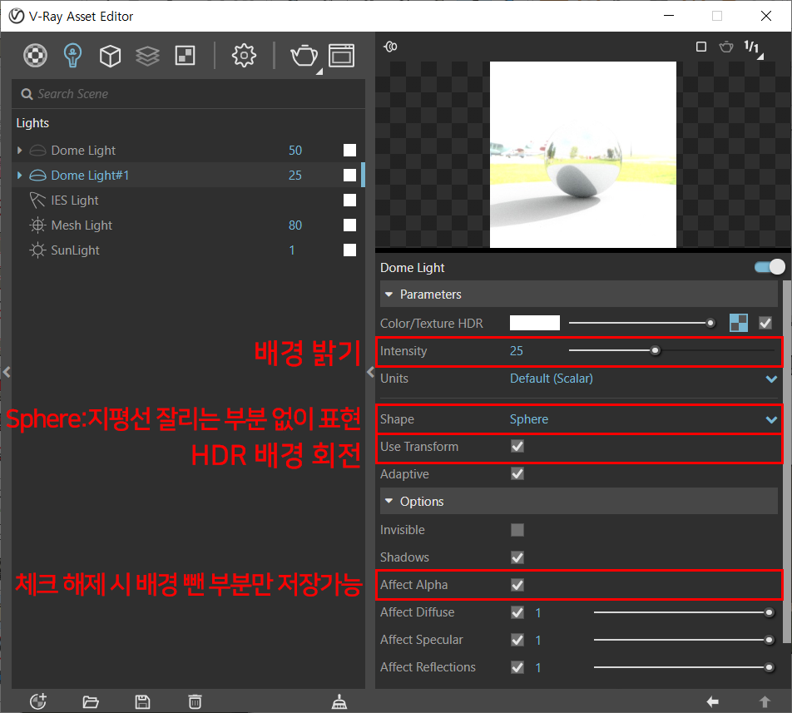
Task: Click the Lights section header
Action: [32, 123]
